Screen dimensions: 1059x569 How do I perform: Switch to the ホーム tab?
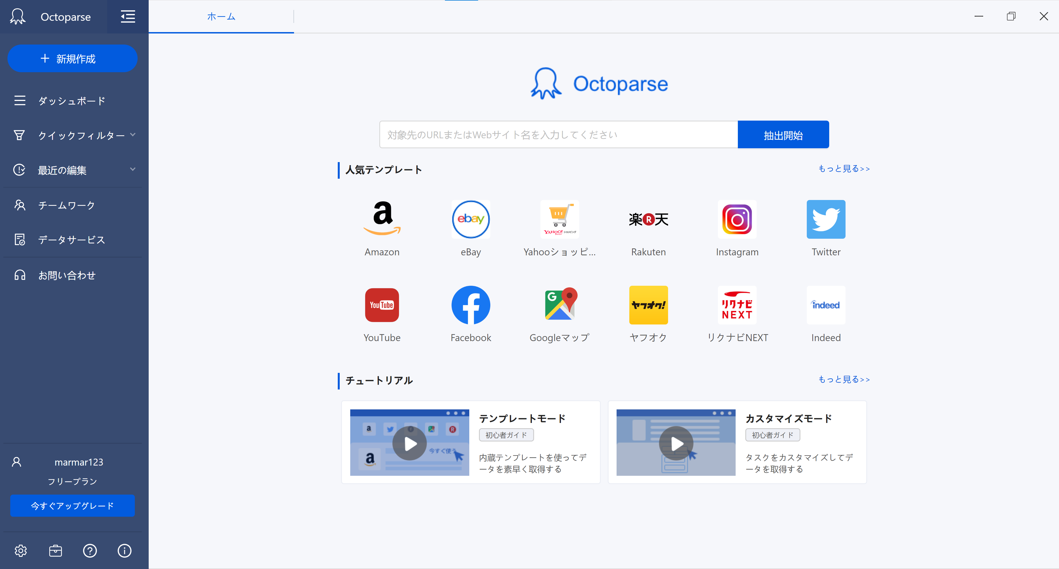221,16
